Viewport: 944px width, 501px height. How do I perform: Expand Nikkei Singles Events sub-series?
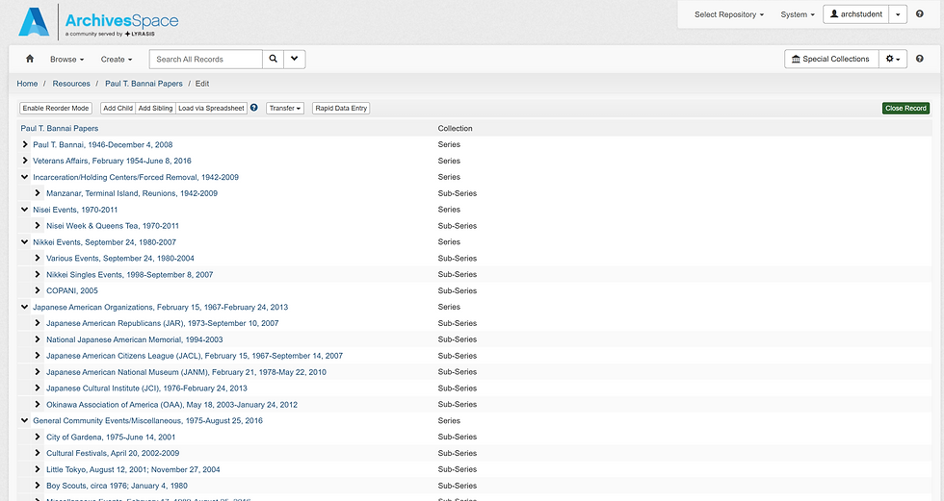pyautogui.click(x=38, y=274)
